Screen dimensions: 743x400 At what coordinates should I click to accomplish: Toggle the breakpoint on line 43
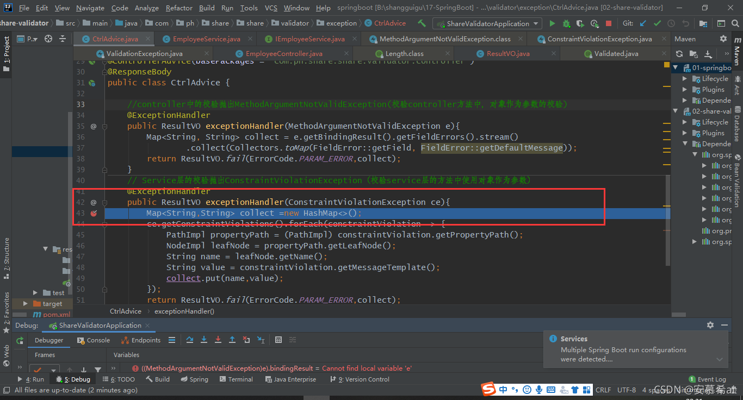click(93, 213)
